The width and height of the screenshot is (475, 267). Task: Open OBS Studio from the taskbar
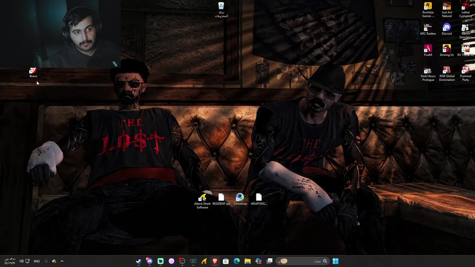point(182,261)
